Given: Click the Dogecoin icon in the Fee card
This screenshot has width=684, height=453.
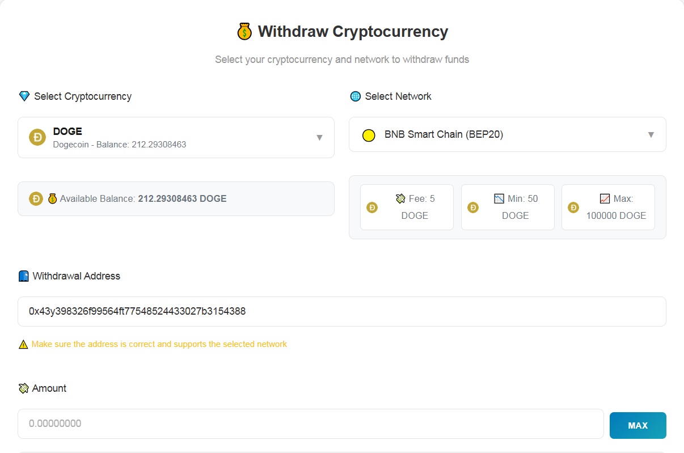Looking at the screenshot, I should pos(372,208).
